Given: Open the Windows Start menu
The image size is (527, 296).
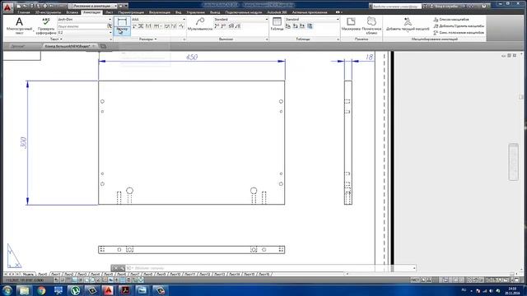Looking at the screenshot, I should click(7, 290).
